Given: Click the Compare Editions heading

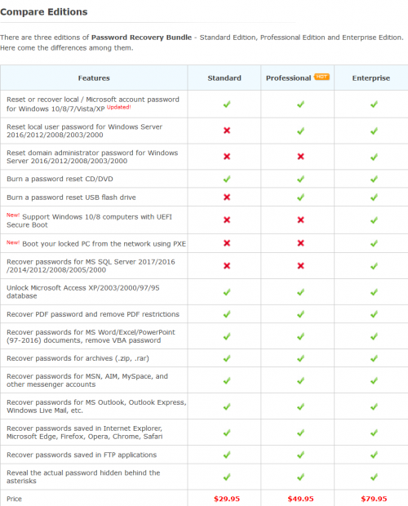Looking at the screenshot, I should coord(44,12).
